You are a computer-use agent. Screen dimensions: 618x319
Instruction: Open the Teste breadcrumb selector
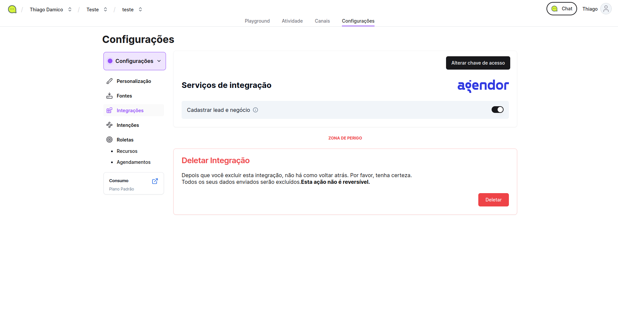96,10
